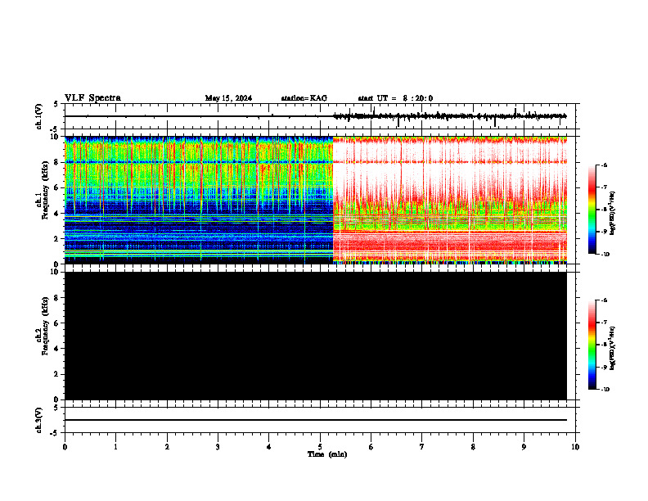The height and width of the screenshot is (501, 648).
Task: Click the "-10" label on the ch.1 color bar
Action: pyautogui.click(x=605, y=255)
